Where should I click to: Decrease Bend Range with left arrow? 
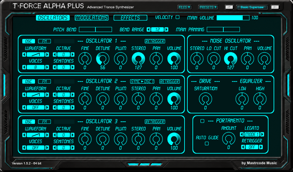coord(149,29)
